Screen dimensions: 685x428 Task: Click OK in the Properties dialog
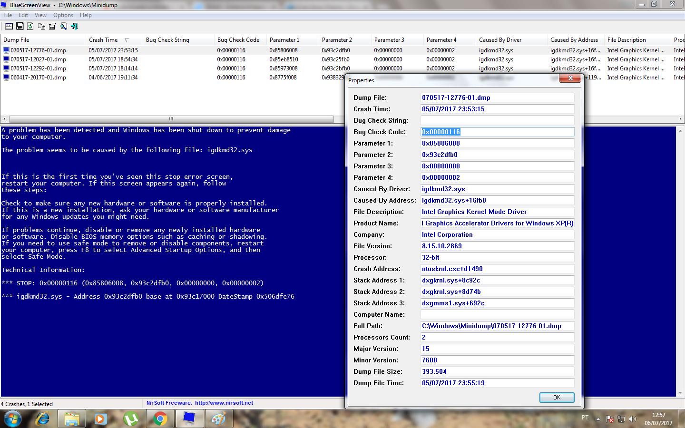(x=557, y=398)
